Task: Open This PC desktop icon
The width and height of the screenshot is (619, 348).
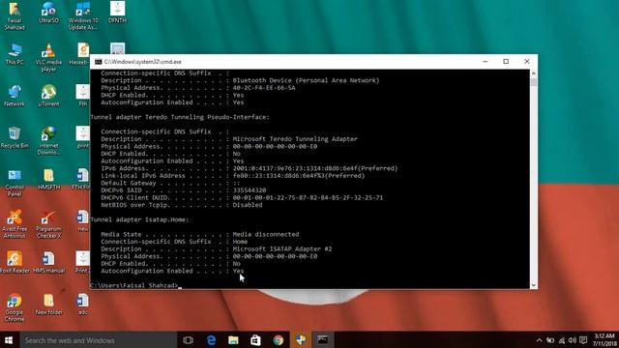Action: 15,54
